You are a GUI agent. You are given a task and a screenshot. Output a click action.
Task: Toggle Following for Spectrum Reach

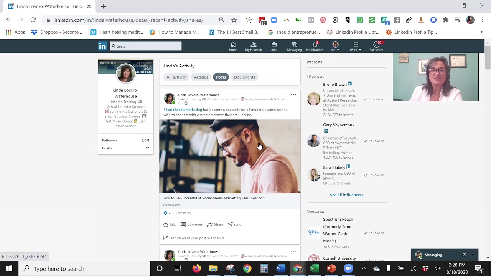pos(374,233)
